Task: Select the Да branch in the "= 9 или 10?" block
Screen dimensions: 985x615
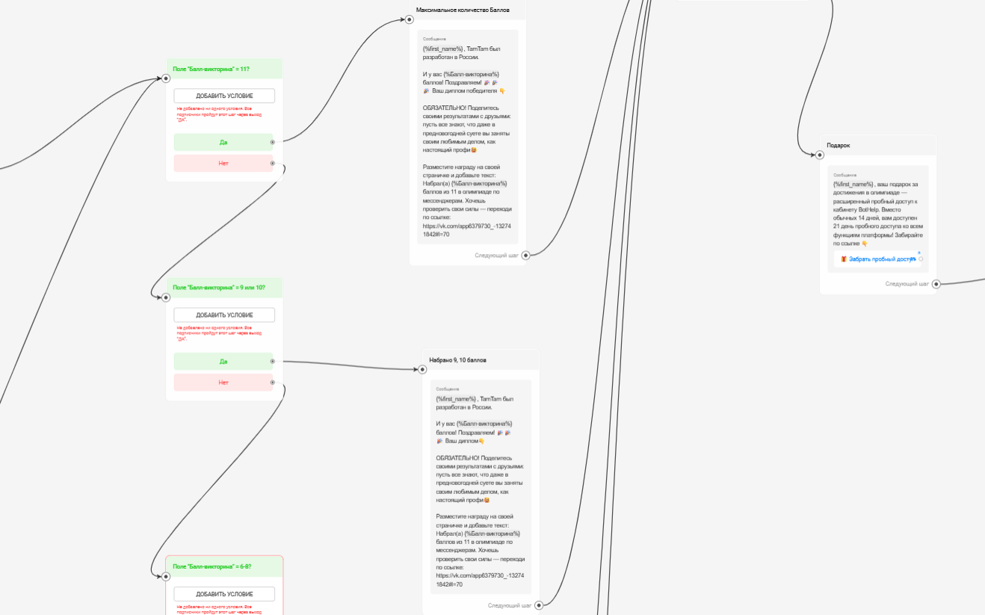Action: pyautogui.click(x=223, y=362)
